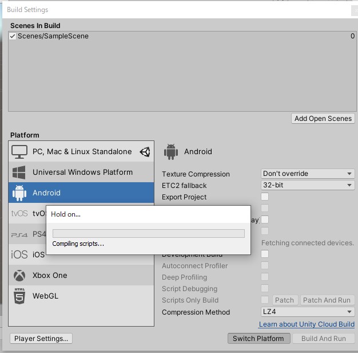Click the Deep Profiling label
The width and height of the screenshot is (358, 353).
click(184, 277)
